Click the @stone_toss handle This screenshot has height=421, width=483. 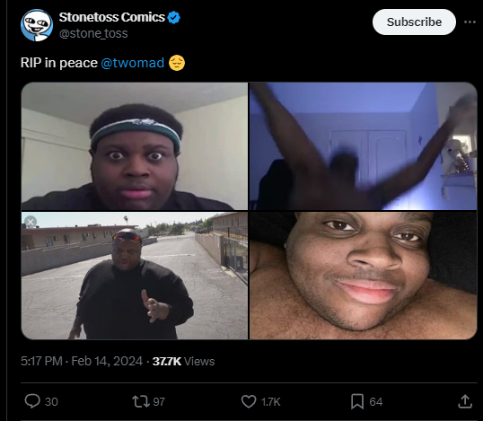point(93,33)
